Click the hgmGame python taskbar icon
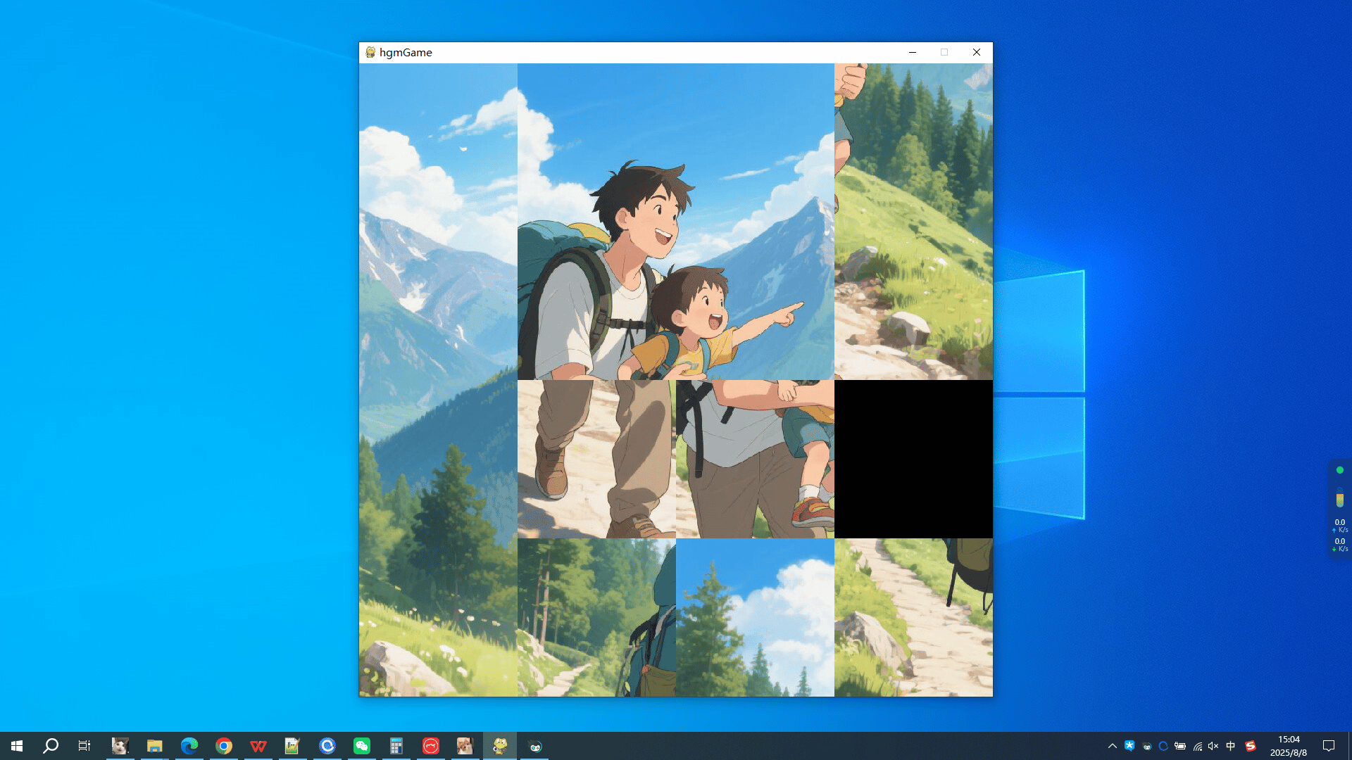Screen dimensions: 1352x760 tap(500, 746)
